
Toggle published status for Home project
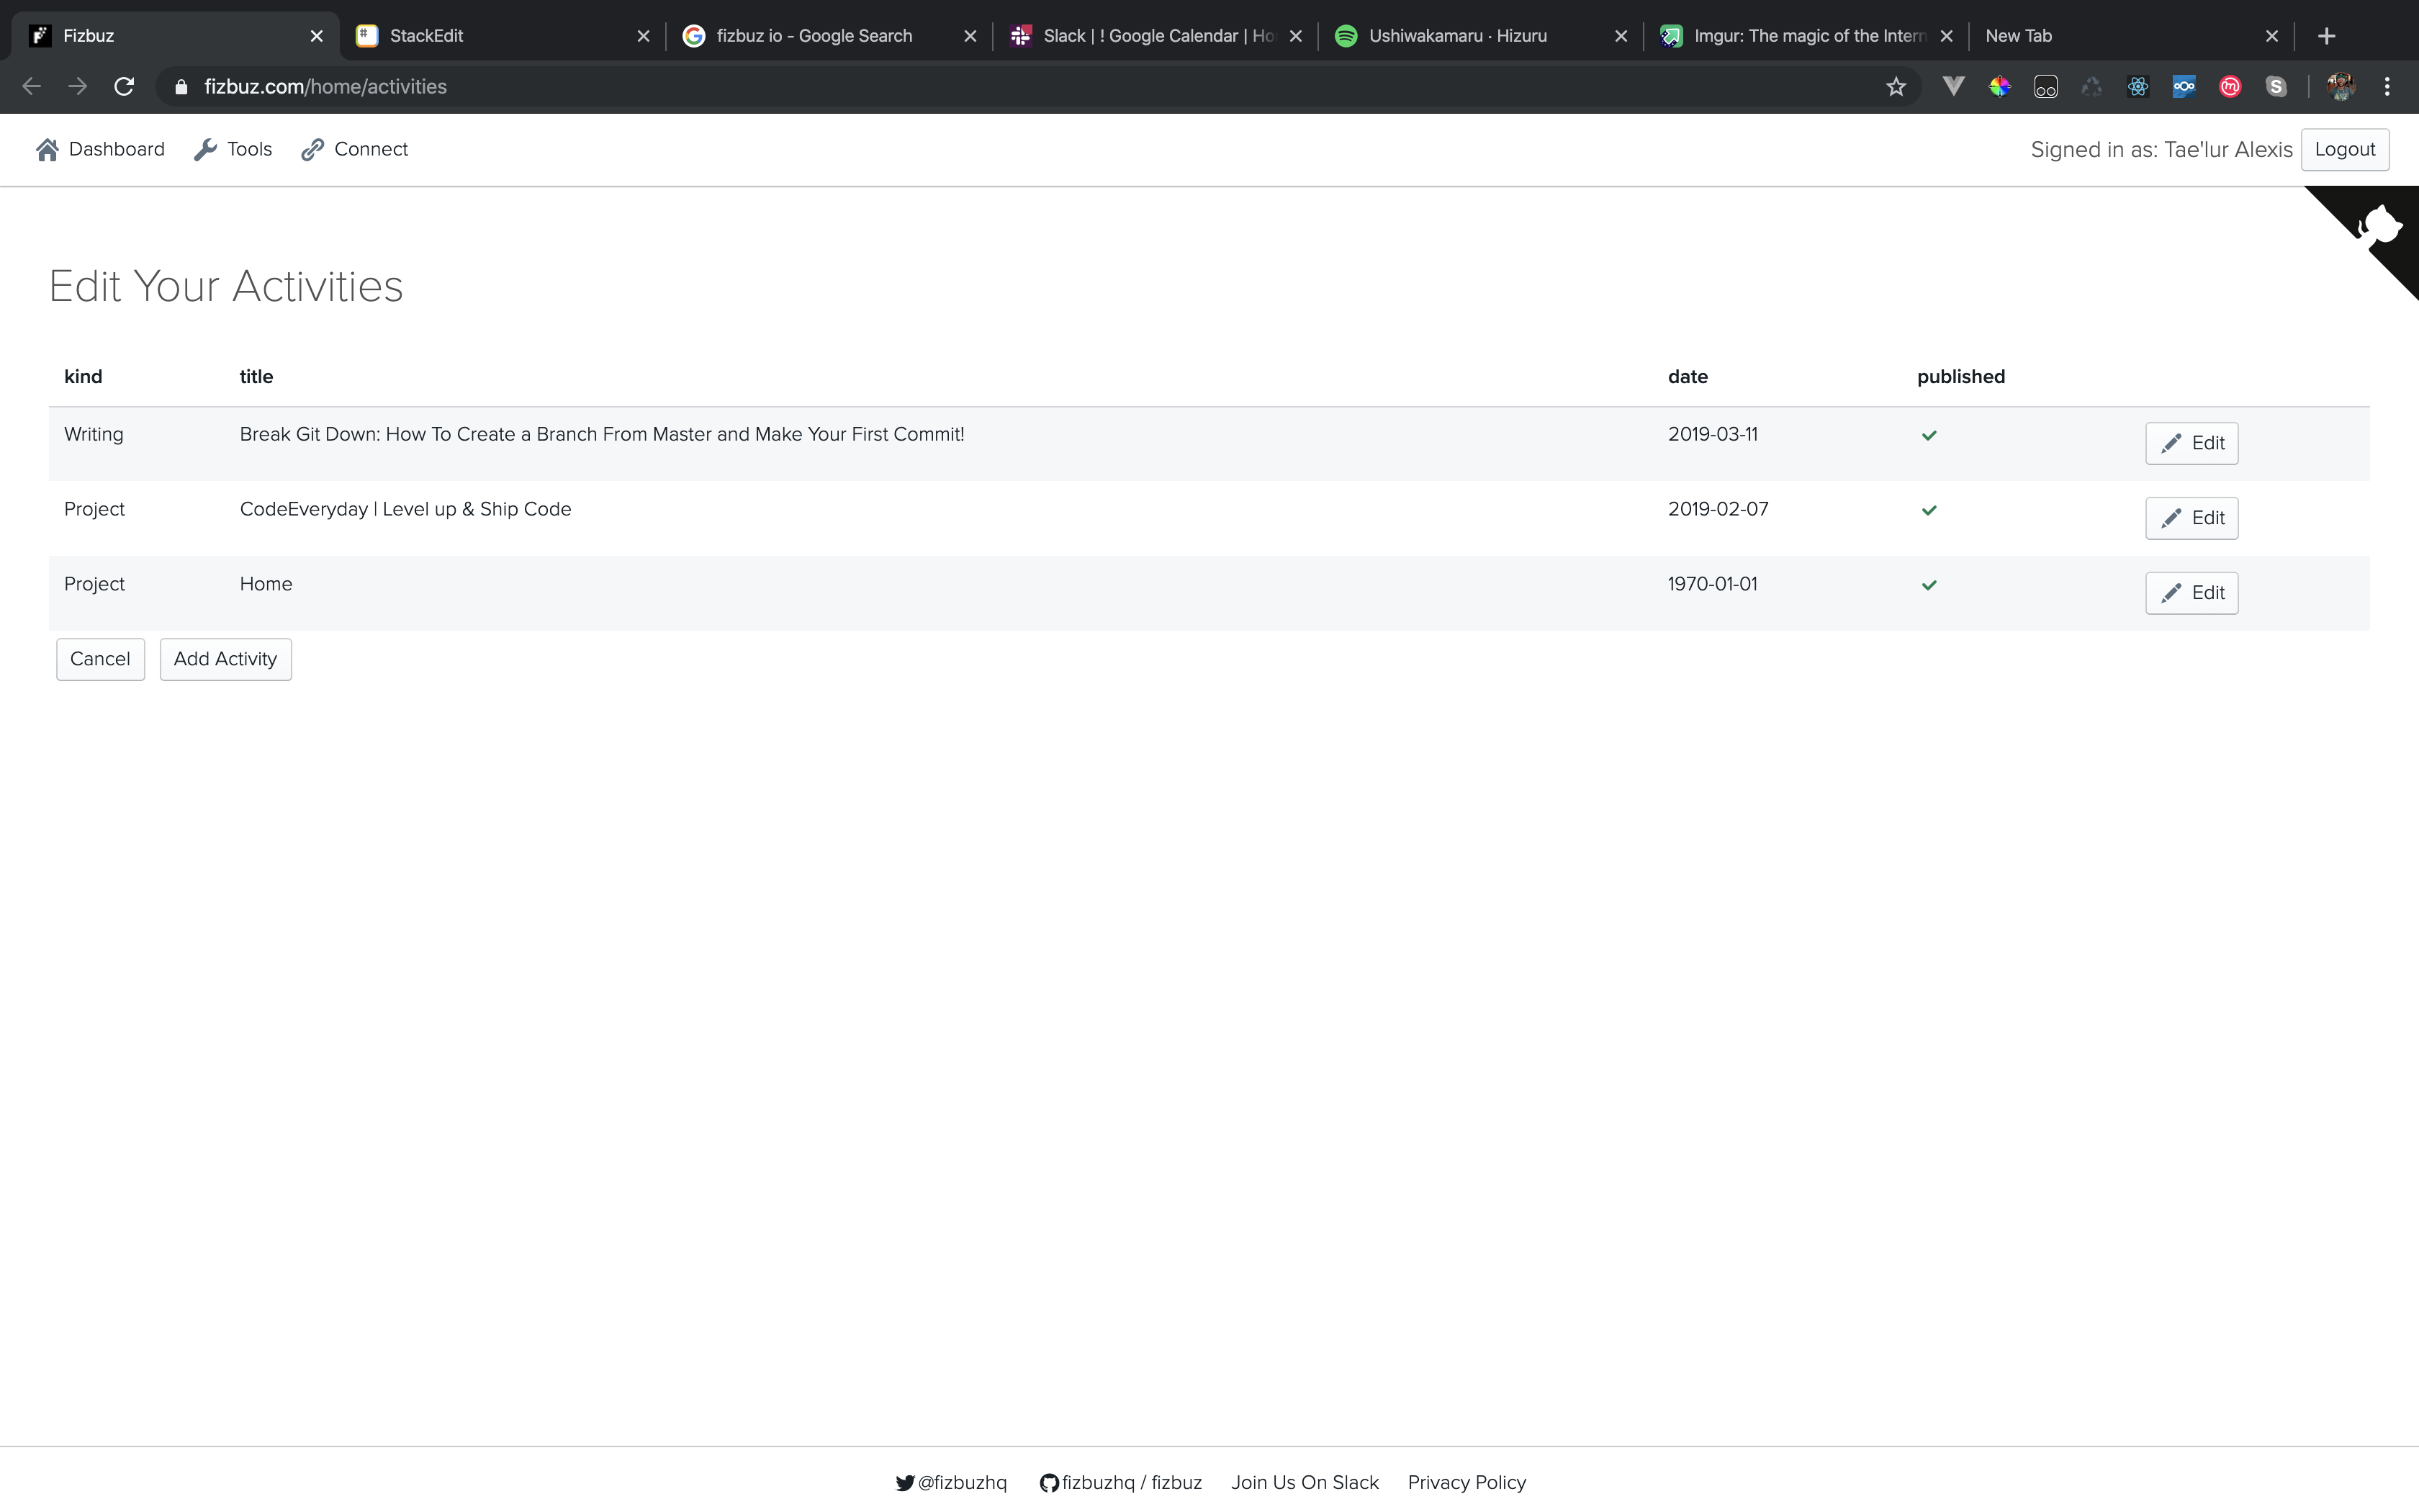[x=1928, y=583]
